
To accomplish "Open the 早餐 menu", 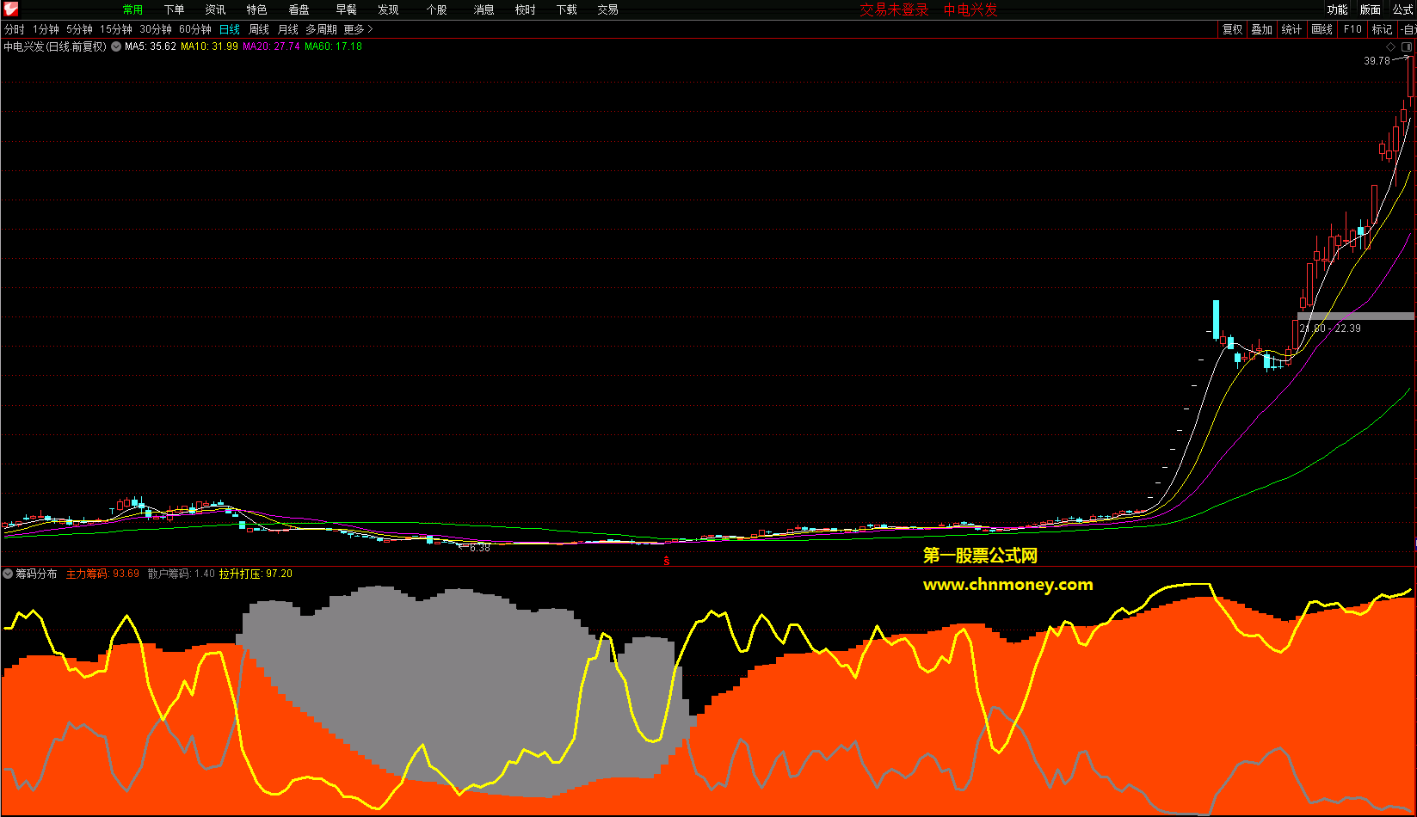I will click(346, 9).
